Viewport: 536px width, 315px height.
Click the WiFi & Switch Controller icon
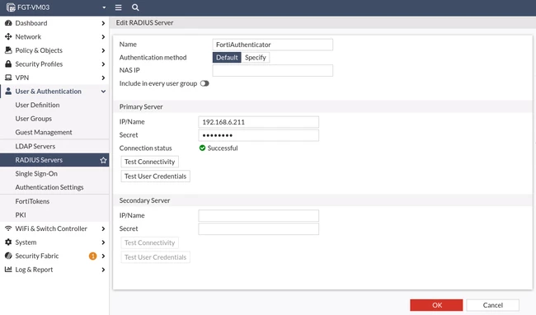[8, 228]
